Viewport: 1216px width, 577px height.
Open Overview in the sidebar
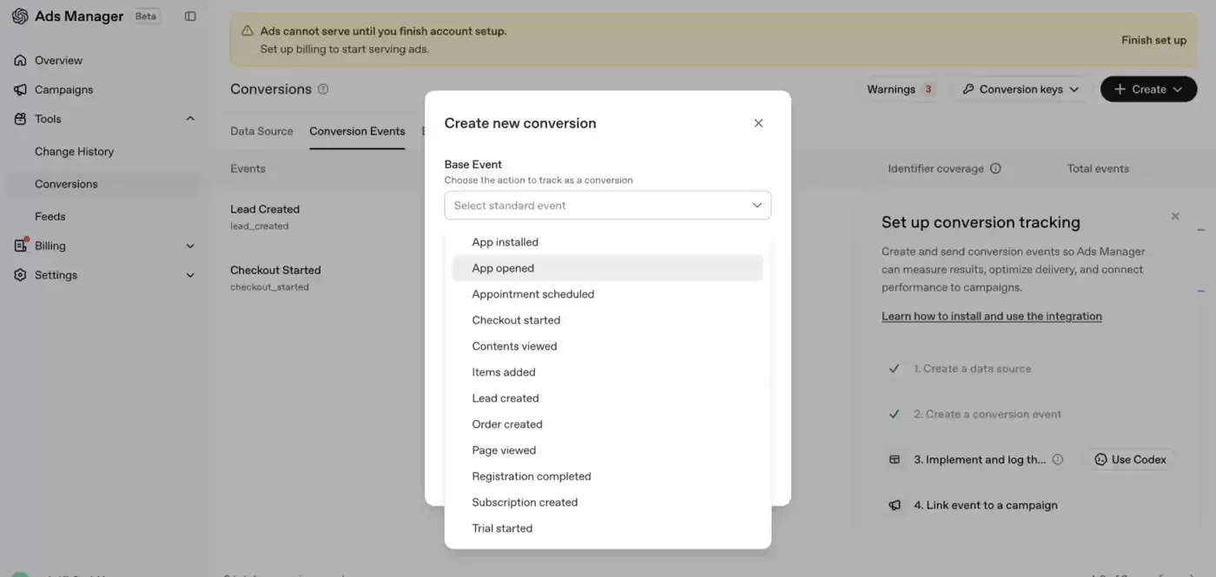click(58, 60)
